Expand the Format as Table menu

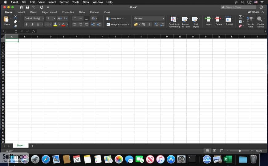pos(186,22)
